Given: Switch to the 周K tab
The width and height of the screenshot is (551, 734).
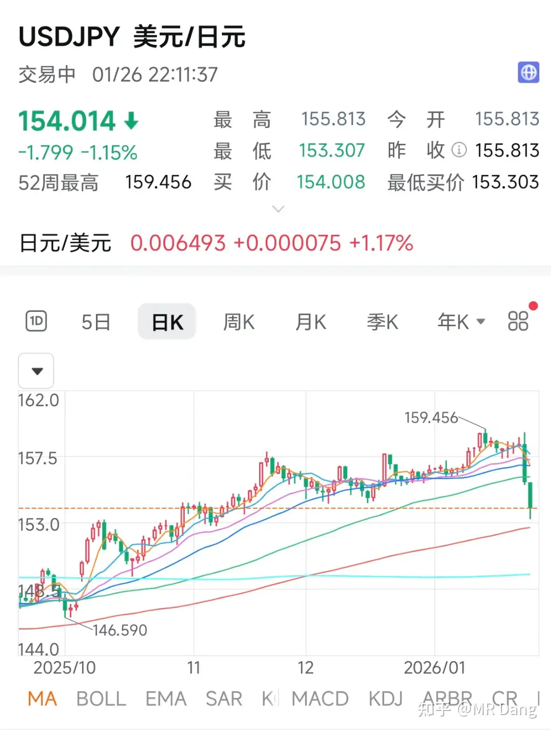Looking at the screenshot, I should point(238,321).
